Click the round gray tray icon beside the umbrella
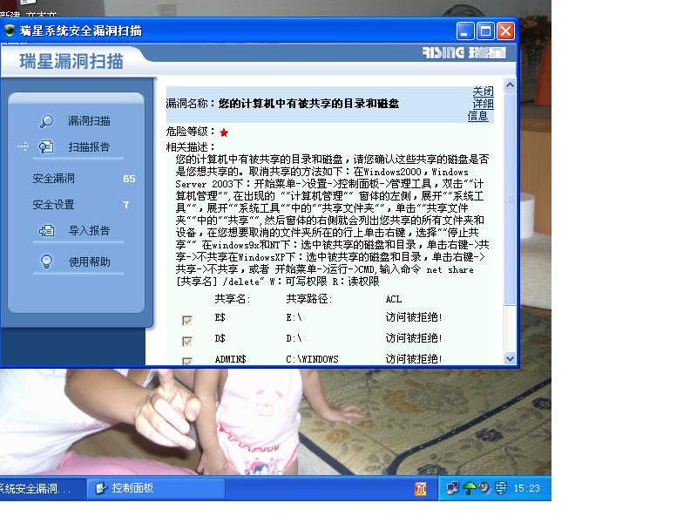 pos(484,488)
